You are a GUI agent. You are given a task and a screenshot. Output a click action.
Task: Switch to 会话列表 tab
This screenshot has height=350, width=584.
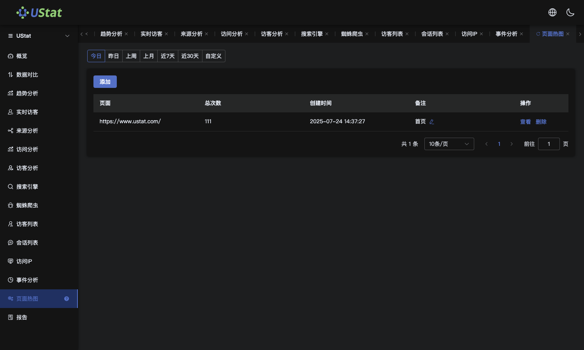(432, 34)
